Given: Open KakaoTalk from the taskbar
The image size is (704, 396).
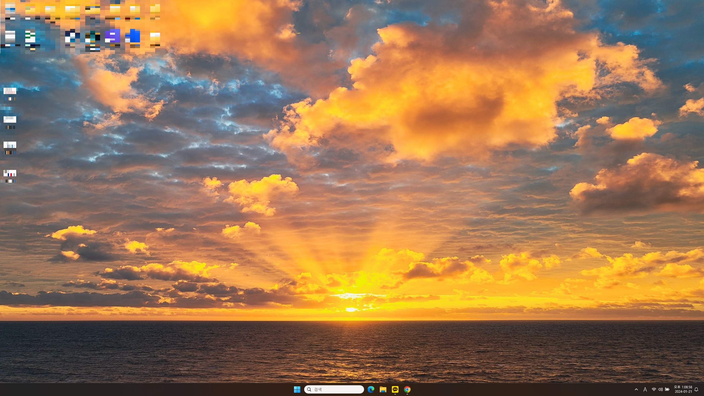Looking at the screenshot, I should click(x=395, y=389).
